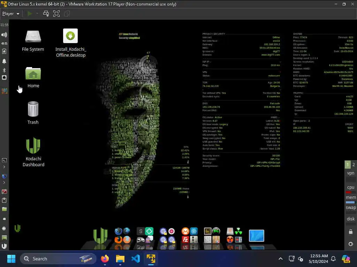Click the VMware Player taskbar icon
357x267 pixels.
tap(151, 259)
